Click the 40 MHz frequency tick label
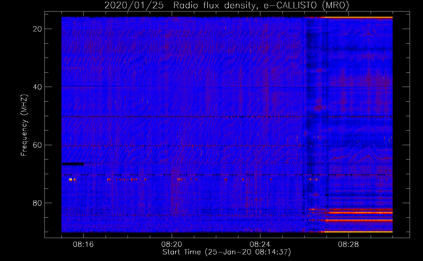Viewport: 423px width, 261px height. (x=37, y=87)
